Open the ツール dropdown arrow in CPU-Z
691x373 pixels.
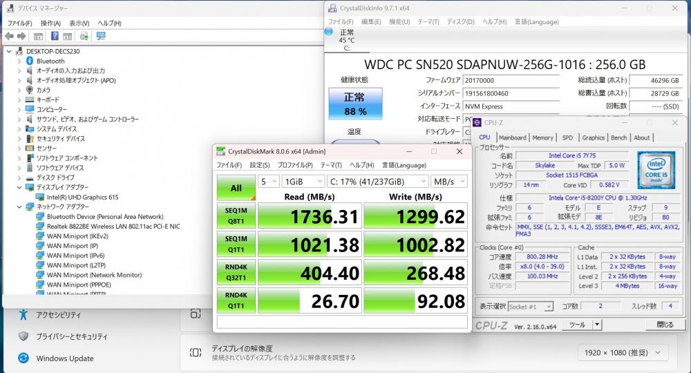(597, 325)
